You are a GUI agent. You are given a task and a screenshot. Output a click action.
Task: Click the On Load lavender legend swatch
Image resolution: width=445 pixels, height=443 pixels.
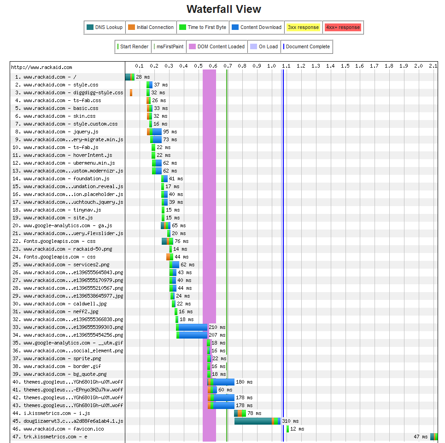(253, 46)
